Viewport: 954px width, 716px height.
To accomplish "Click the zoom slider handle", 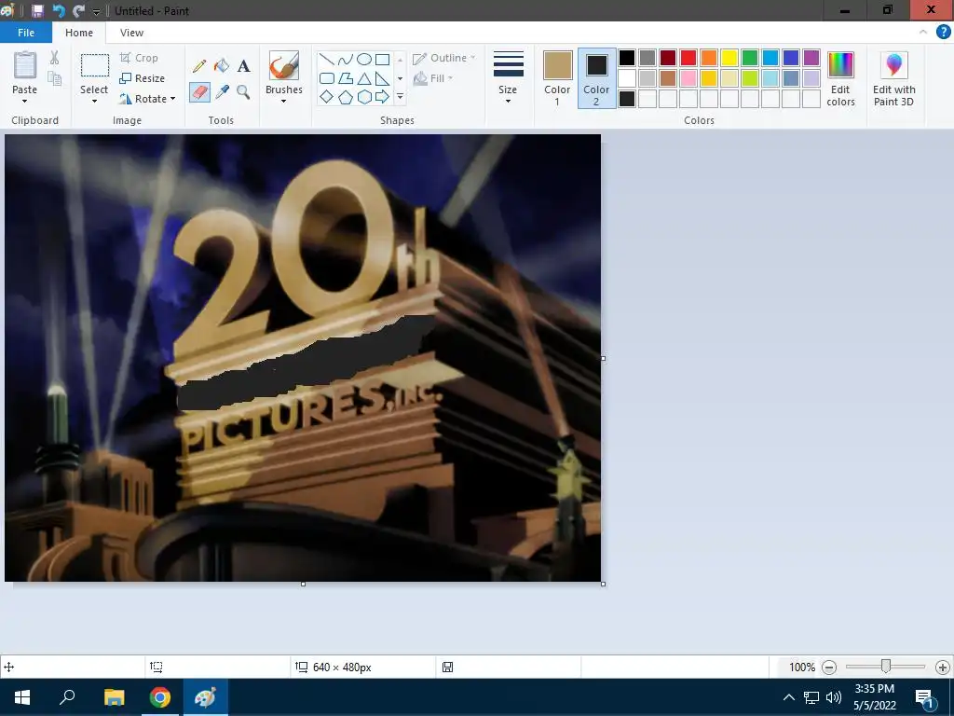I will 886,667.
